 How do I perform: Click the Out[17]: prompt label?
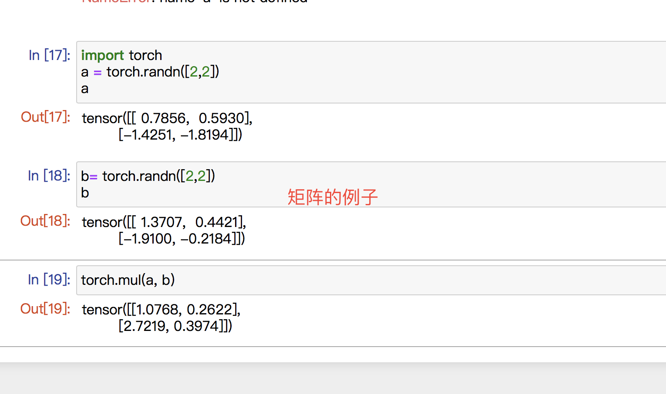click(x=45, y=117)
